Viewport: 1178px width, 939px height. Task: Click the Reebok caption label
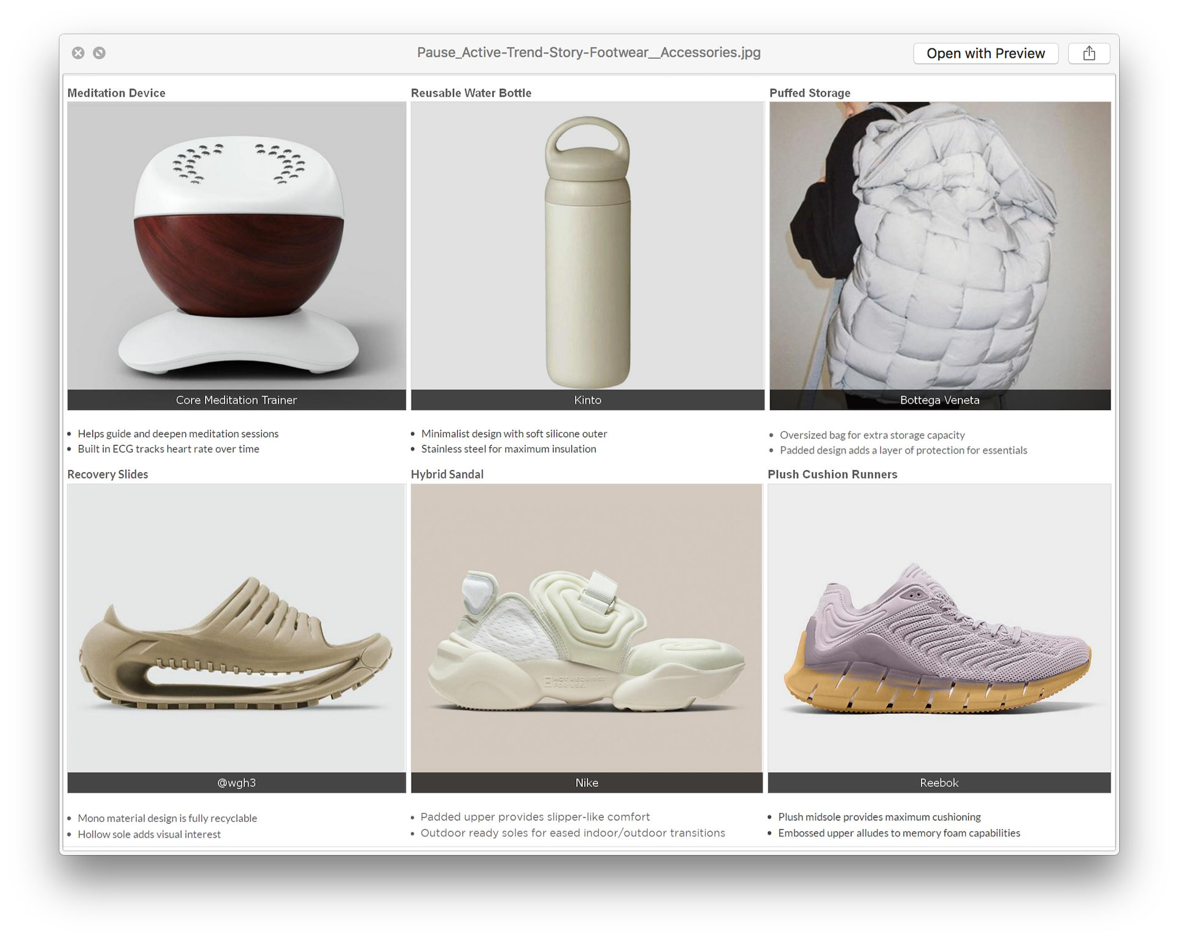(x=939, y=783)
